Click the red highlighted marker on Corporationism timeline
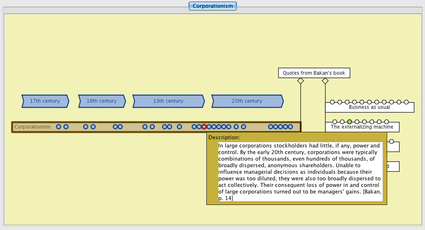This screenshot has width=425, height=230. coord(204,127)
